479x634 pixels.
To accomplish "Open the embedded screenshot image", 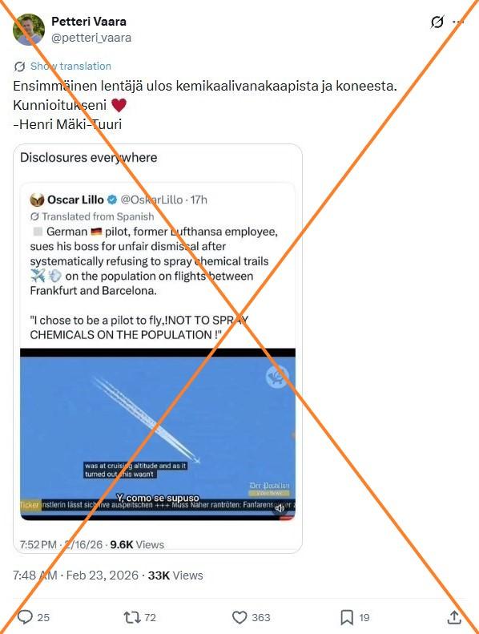I will pos(158,349).
